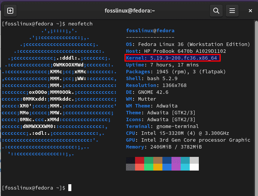Click the brown swatch in the top palette row
This screenshot has width=258, height=196.
tap(158, 160)
